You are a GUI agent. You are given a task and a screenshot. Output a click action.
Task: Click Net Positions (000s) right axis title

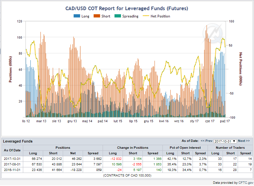(x=241, y=69)
